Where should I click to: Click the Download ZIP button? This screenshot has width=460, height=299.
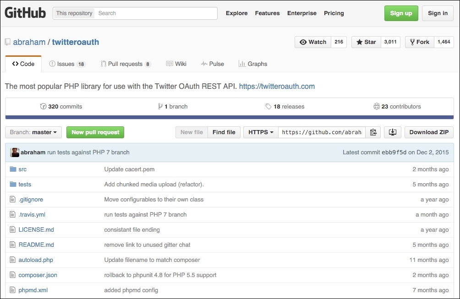(x=429, y=132)
